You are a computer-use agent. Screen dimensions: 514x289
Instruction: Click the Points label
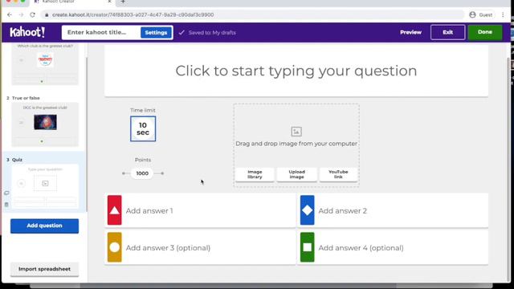tap(143, 160)
